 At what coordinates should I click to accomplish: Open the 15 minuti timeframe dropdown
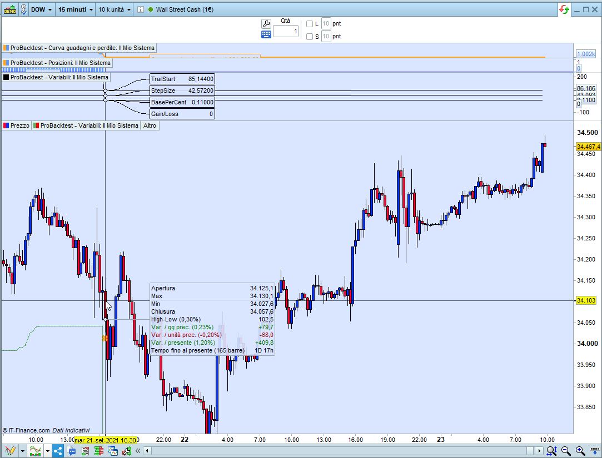pyautogui.click(x=76, y=9)
